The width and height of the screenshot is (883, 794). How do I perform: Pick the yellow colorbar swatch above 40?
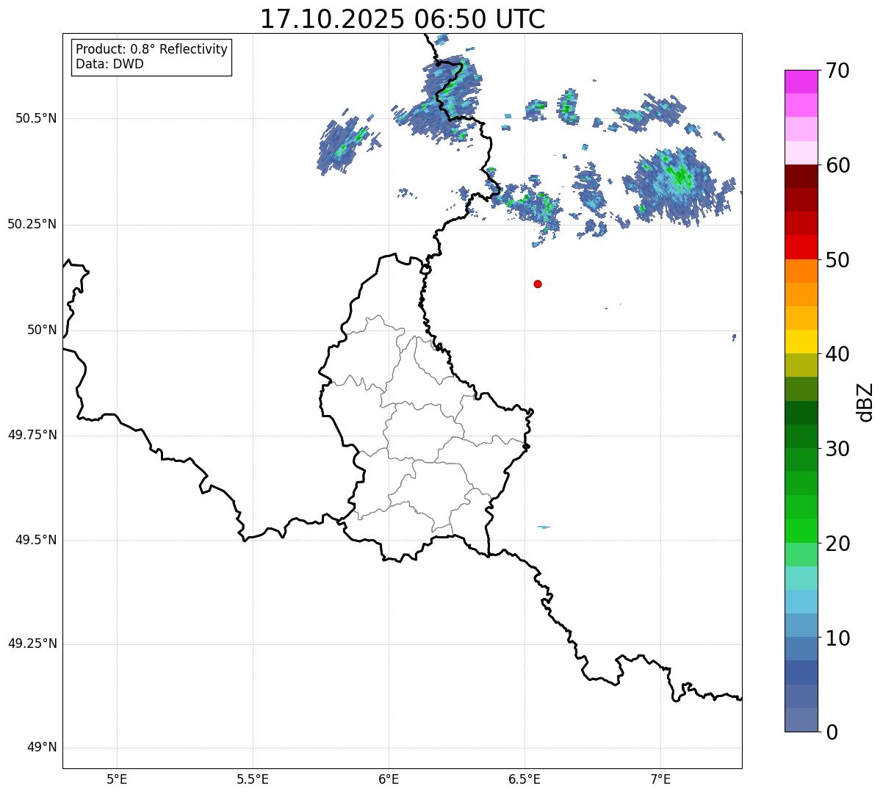(x=801, y=342)
